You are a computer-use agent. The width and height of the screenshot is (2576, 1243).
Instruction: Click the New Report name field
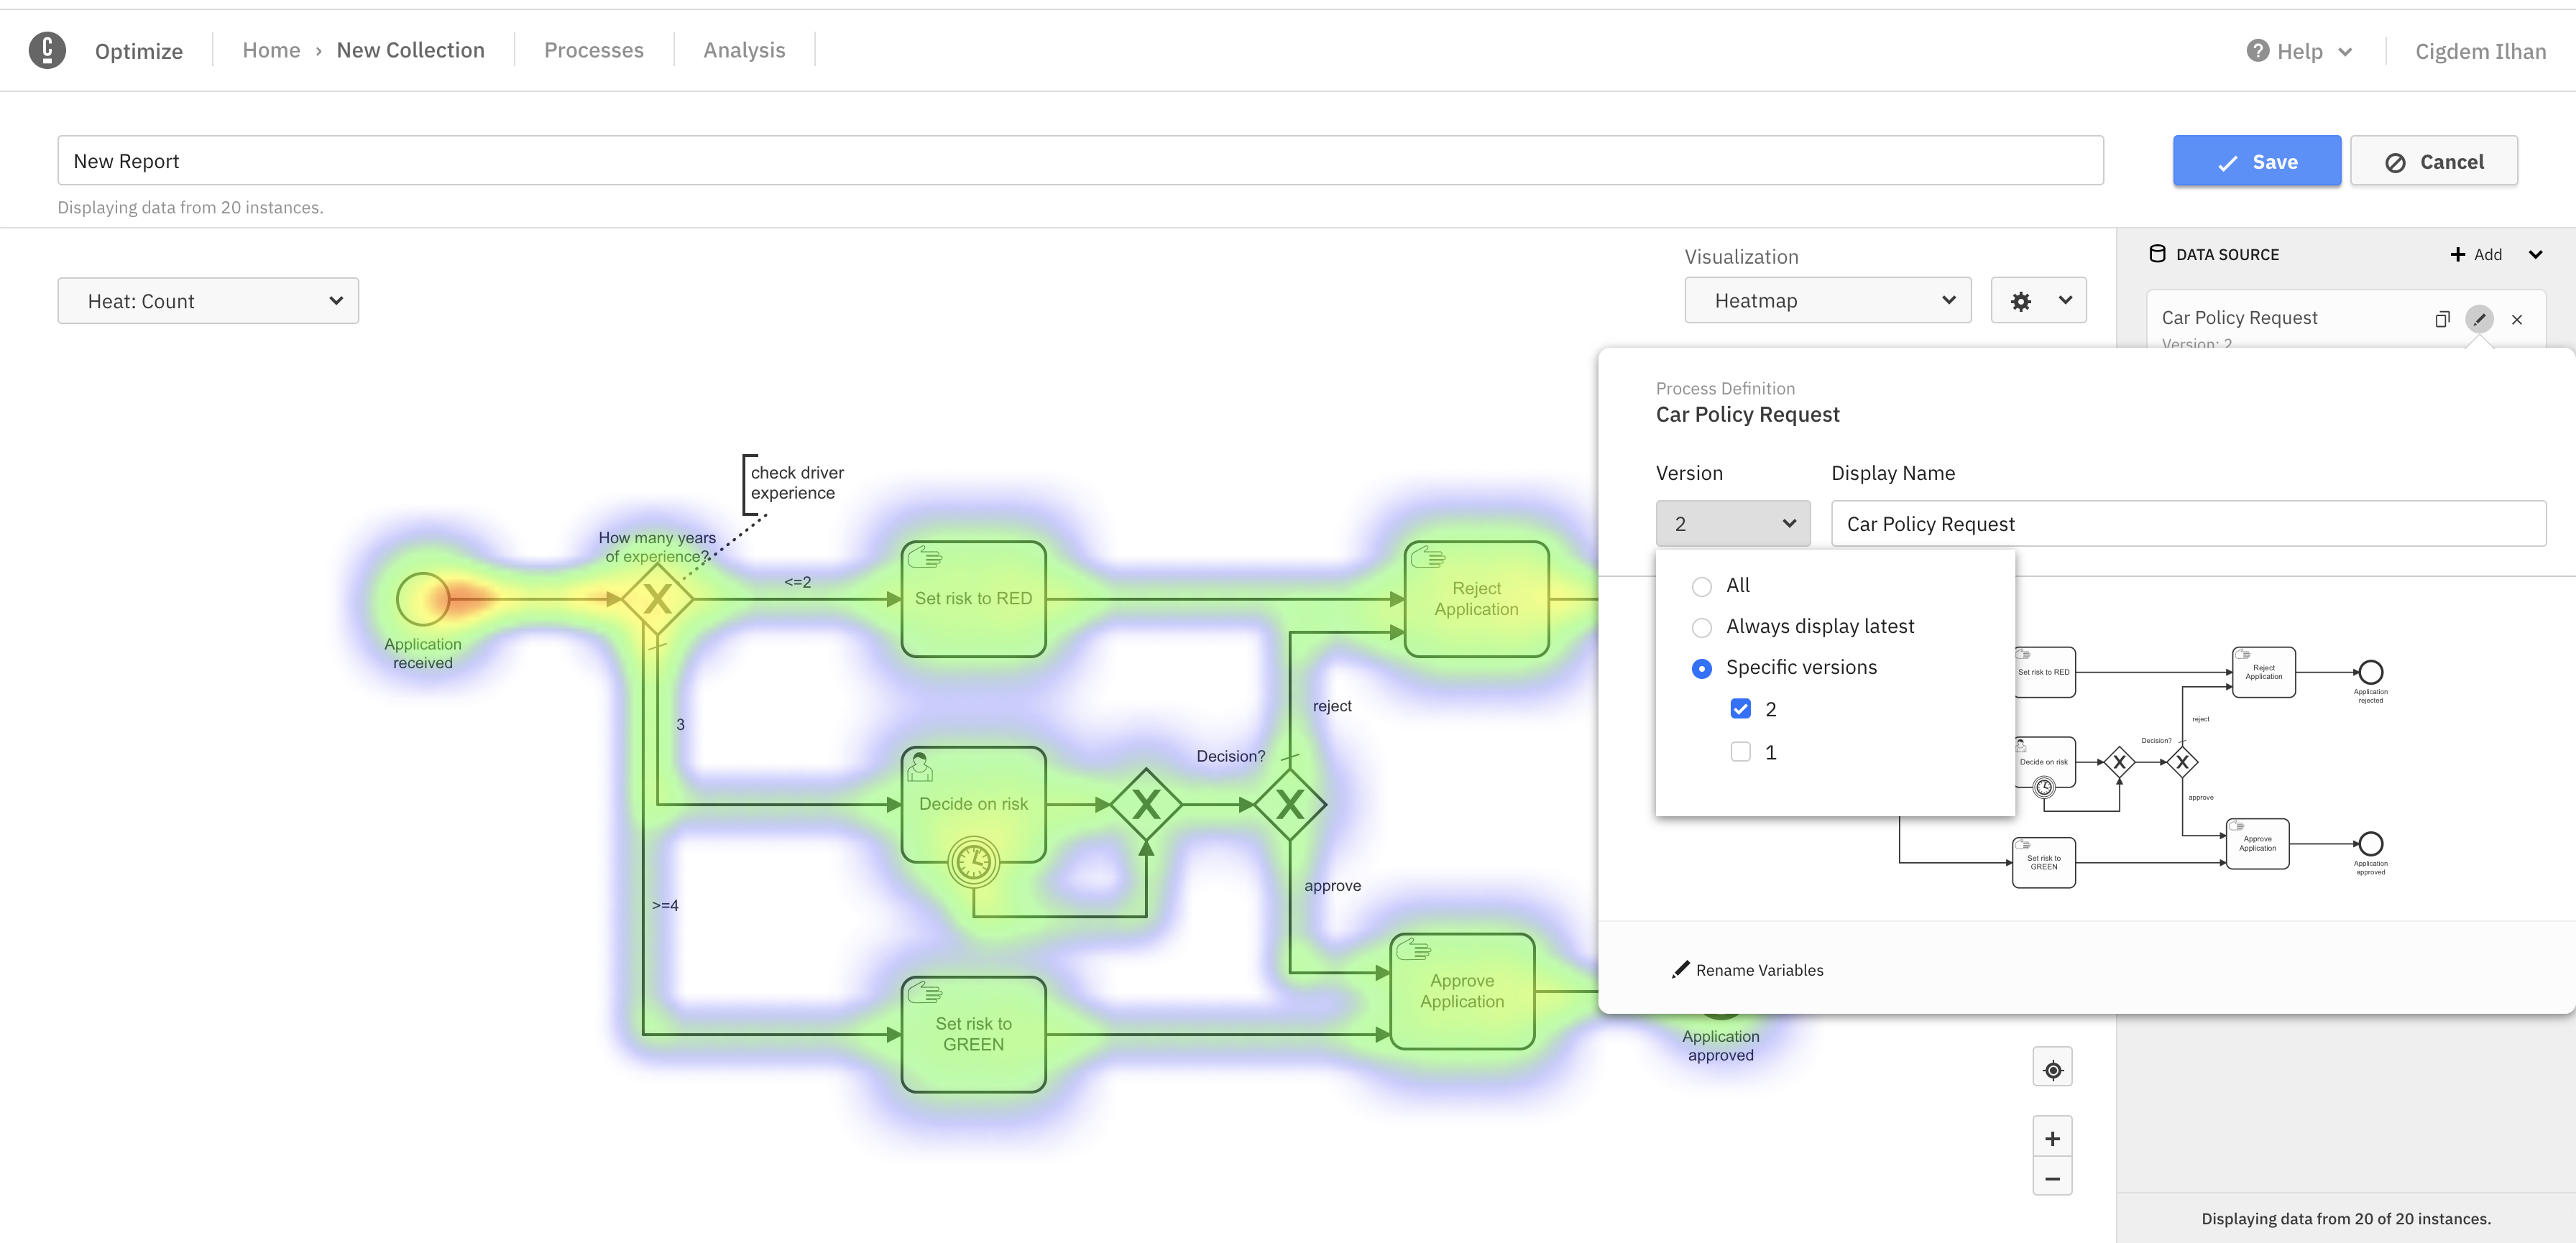click(1080, 160)
